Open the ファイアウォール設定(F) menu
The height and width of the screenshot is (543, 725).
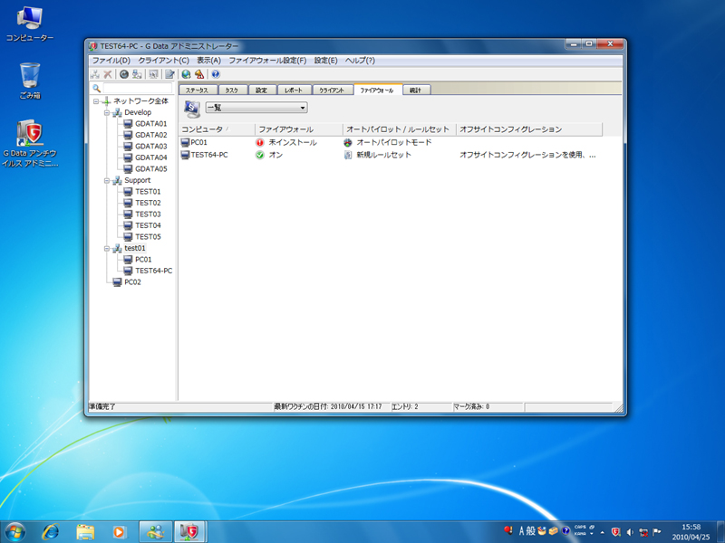pos(267,61)
